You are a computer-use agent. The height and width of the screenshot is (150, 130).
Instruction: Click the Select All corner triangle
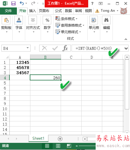click(7, 57)
